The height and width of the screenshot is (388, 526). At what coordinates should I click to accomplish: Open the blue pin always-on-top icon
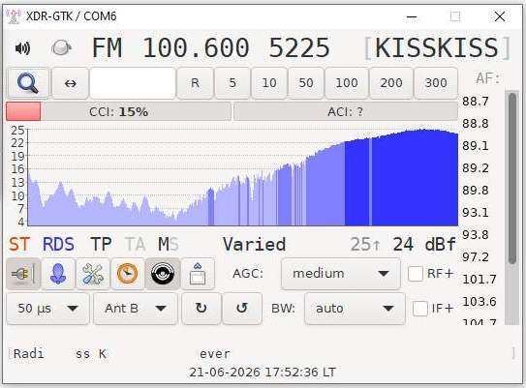pyautogui.click(x=58, y=274)
